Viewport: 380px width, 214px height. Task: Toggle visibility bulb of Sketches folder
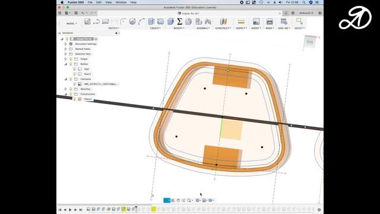point(71,89)
